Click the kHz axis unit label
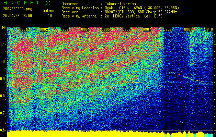 [3, 28]
